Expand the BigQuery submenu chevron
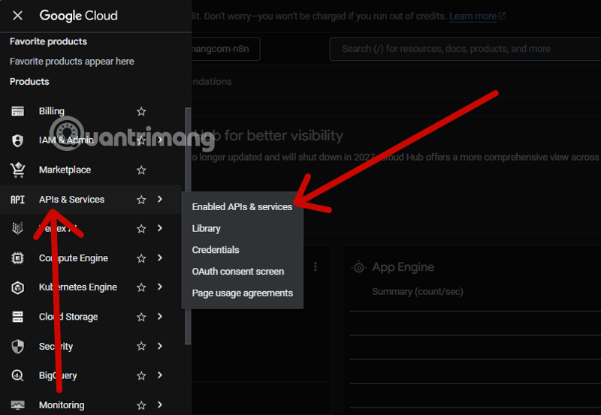601x415 pixels. pos(160,375)
